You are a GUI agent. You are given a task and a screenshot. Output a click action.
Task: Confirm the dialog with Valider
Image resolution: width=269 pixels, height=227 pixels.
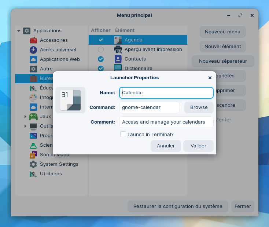click(198, 146)
